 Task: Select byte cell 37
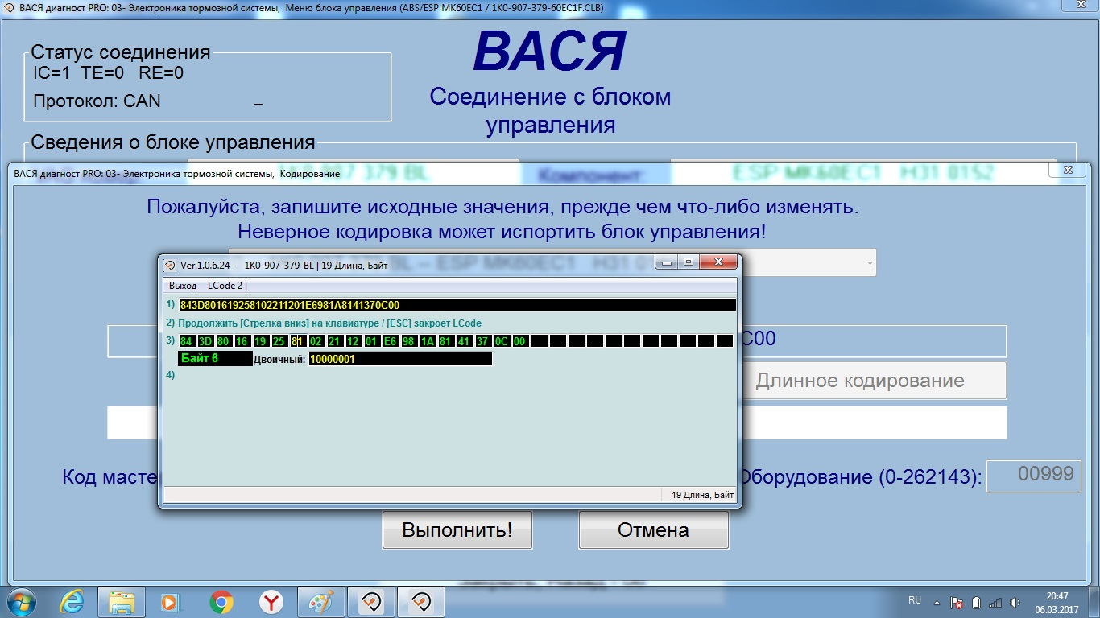pos(483,341)
